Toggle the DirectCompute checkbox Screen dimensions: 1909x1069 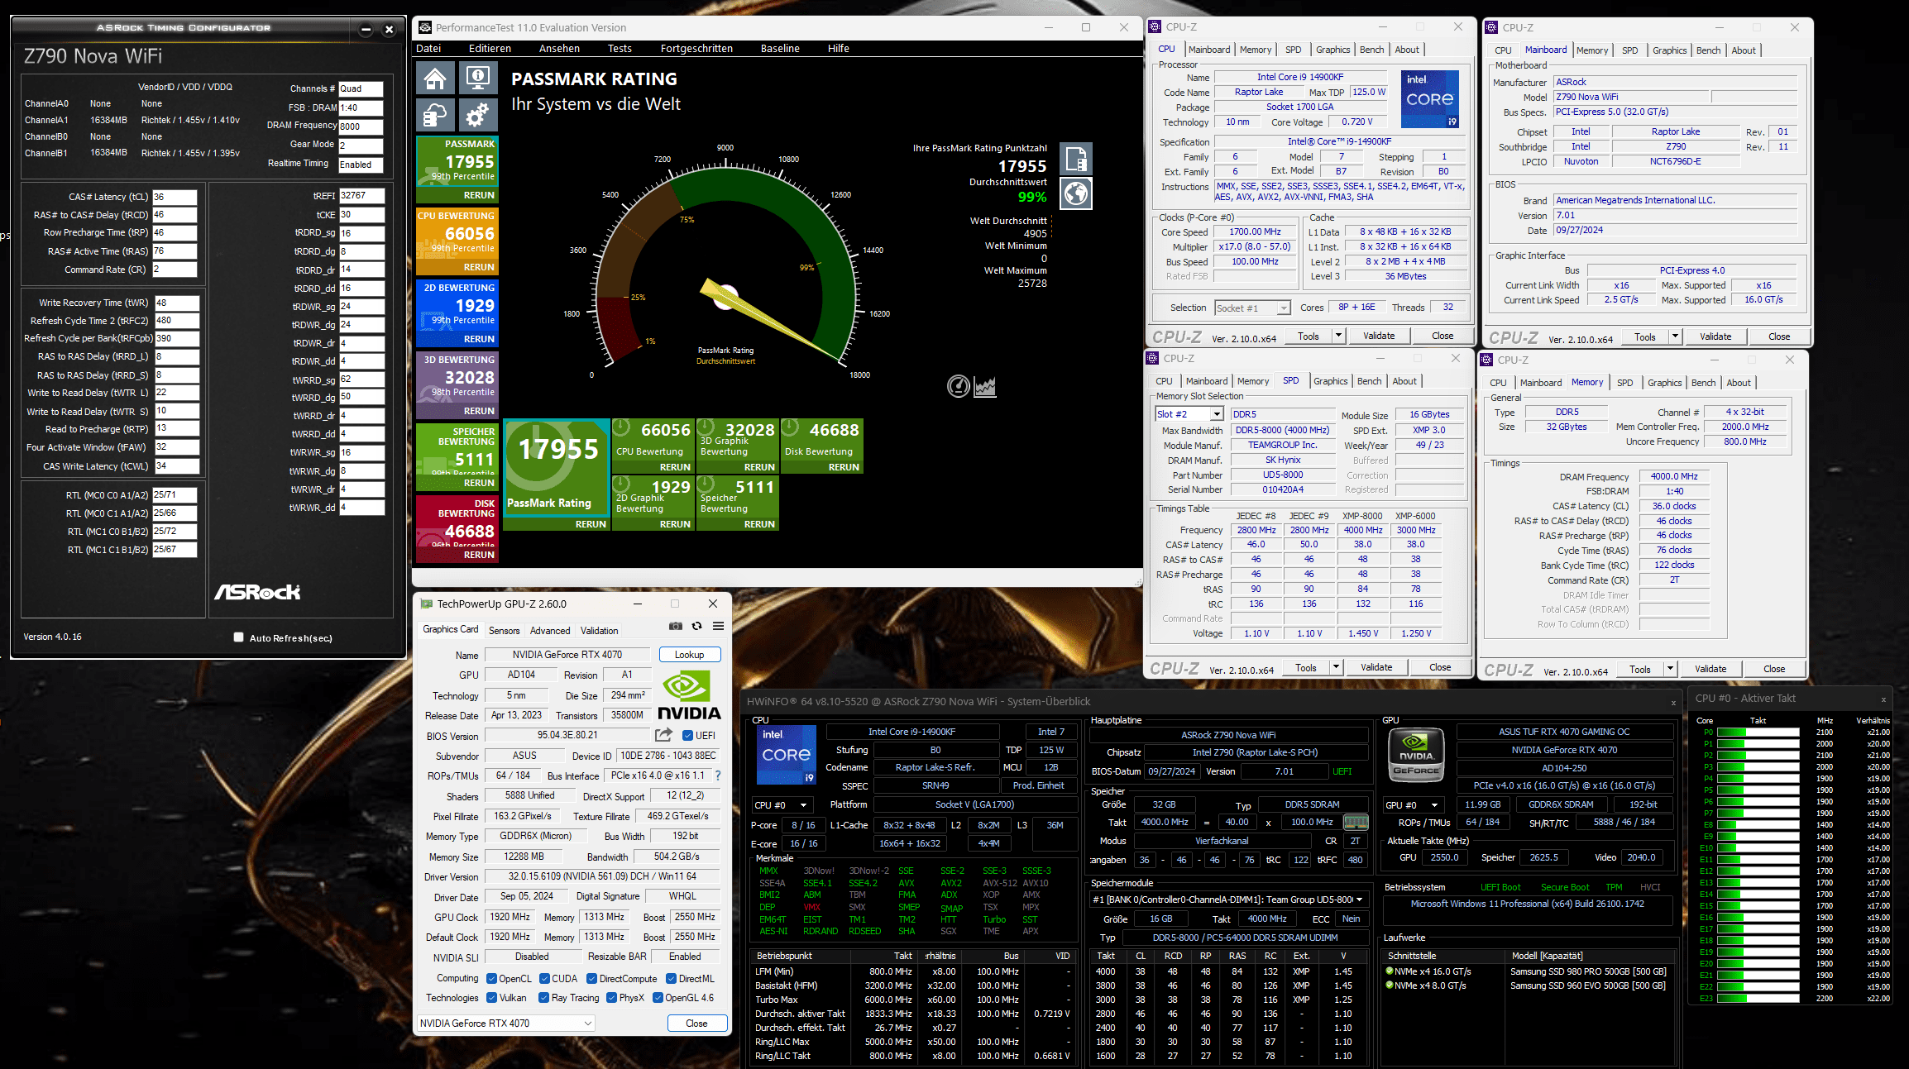[591, 978]
